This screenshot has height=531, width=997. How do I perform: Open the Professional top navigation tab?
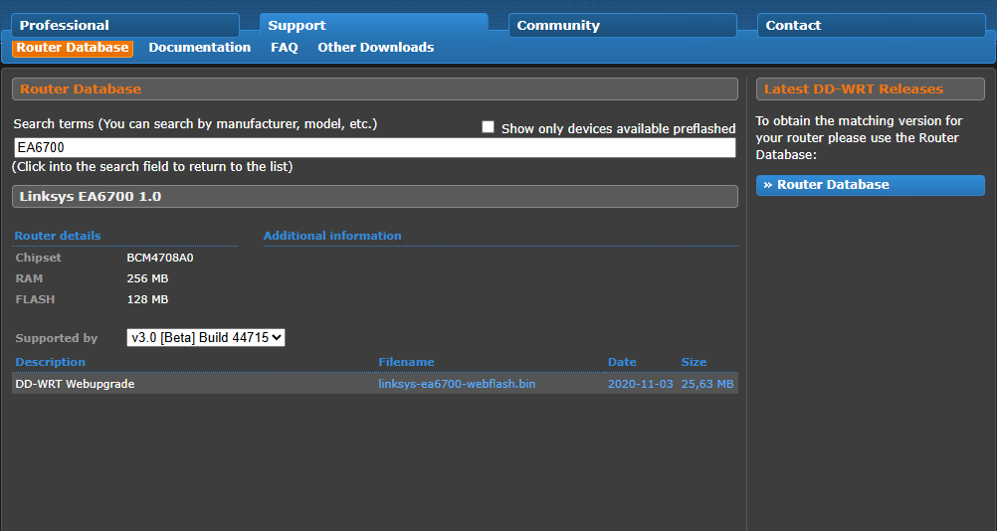coord(124,25)
